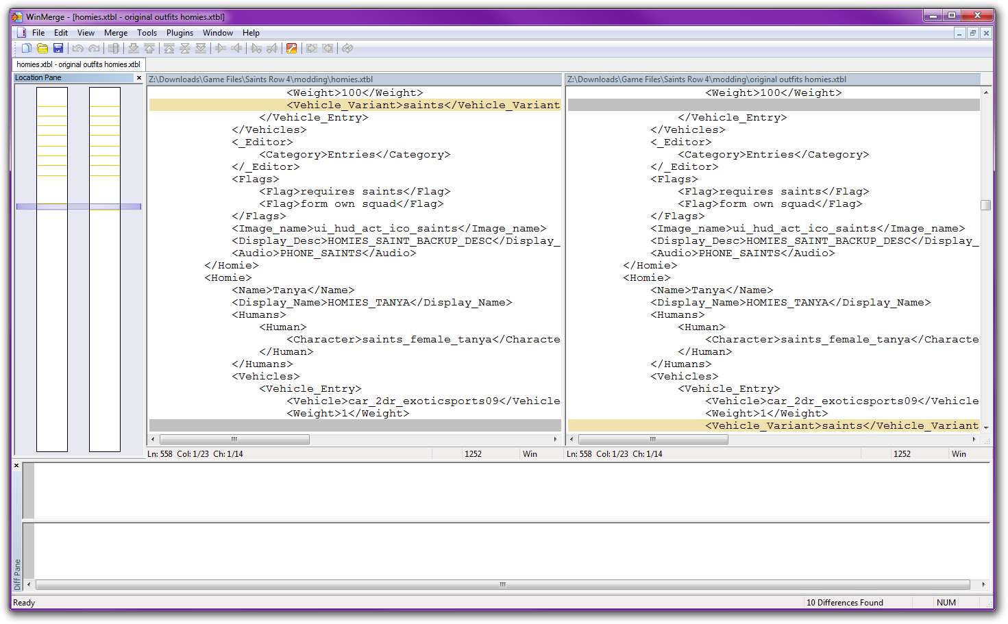Minimize the inner document window

pyautogui.click(x=959, y=33)
